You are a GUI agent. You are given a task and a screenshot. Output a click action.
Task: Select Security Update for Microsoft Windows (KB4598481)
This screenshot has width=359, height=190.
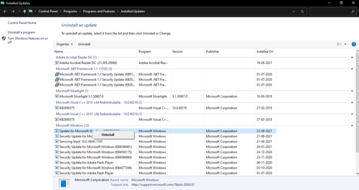[165, 147]
